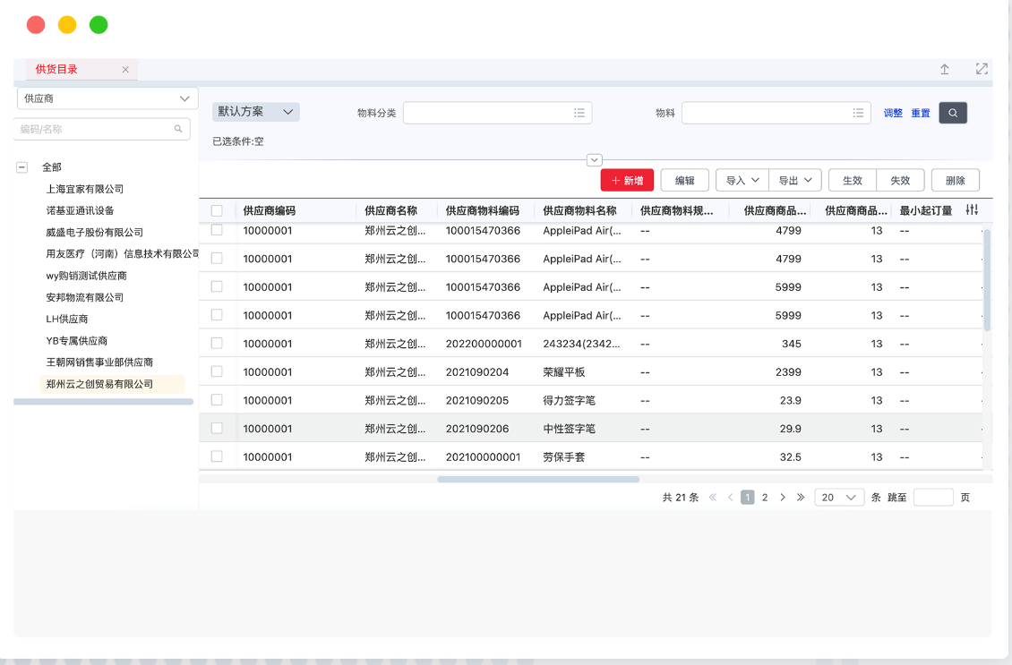Check the 荣耀平板 row checkbox
This screenshot has width=1012, height=665.
(x=217, y=371)
